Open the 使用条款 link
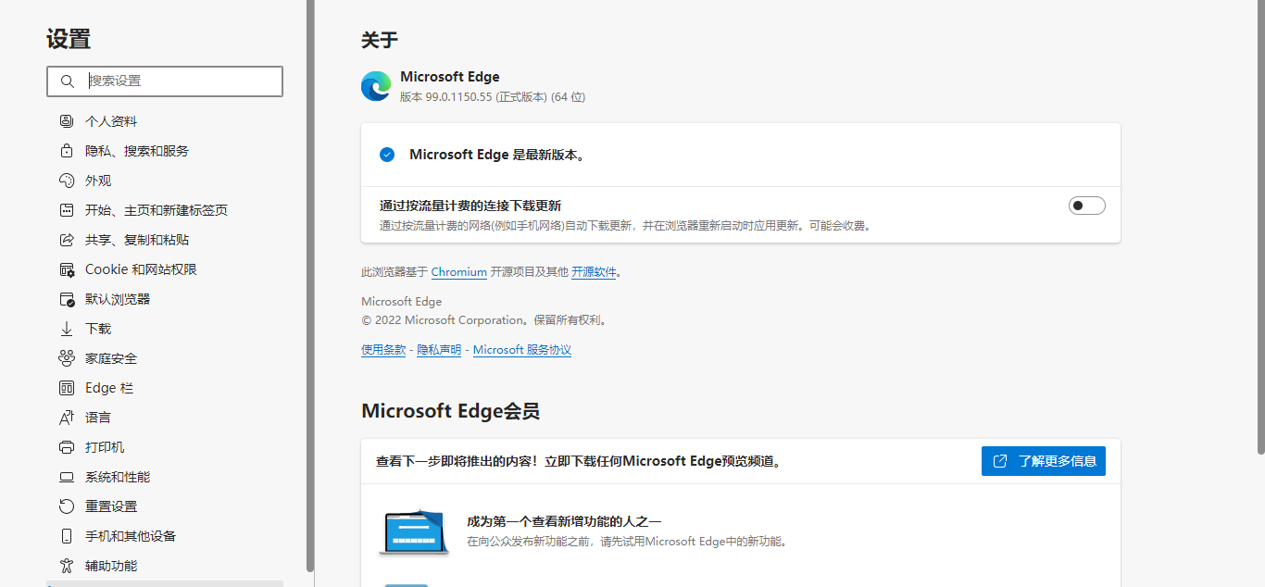1265x587 pixels. (x=383, y=350)
